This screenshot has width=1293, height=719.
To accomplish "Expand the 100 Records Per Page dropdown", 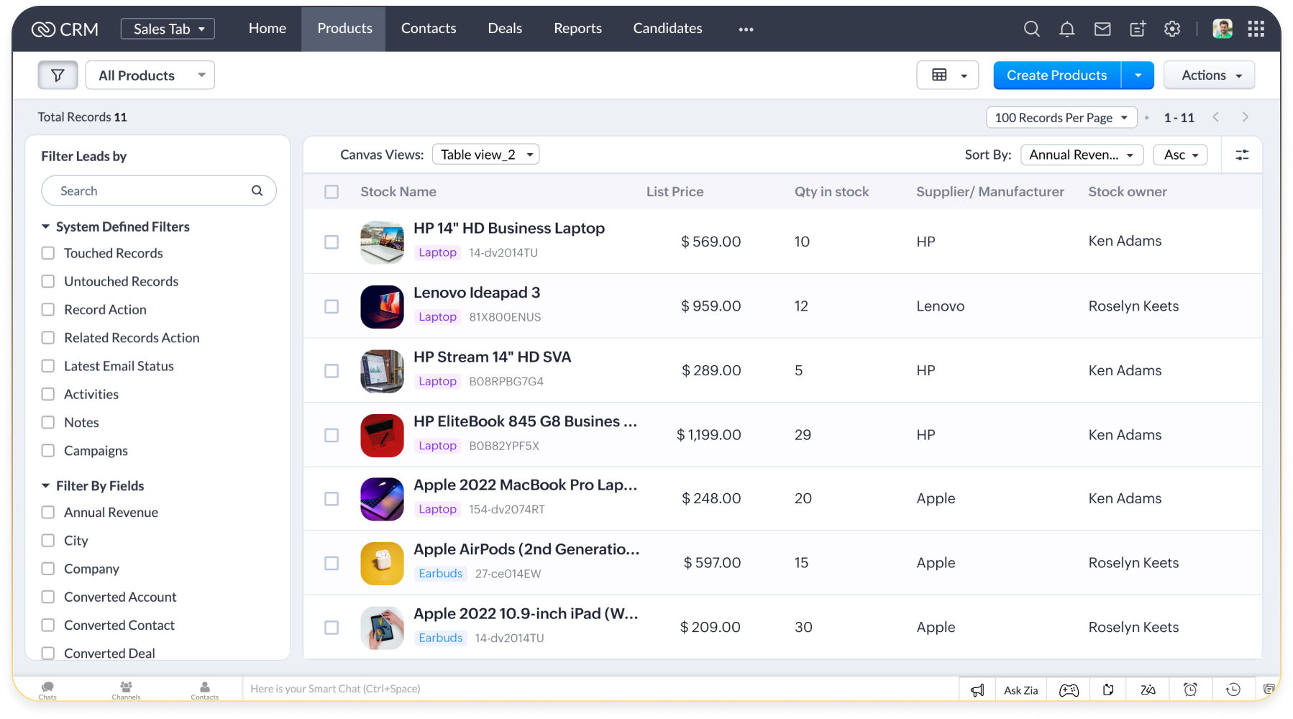I will click(1061, 117).
